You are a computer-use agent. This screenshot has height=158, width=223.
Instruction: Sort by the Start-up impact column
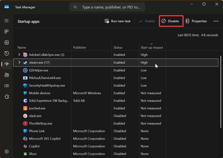[152, 47]
